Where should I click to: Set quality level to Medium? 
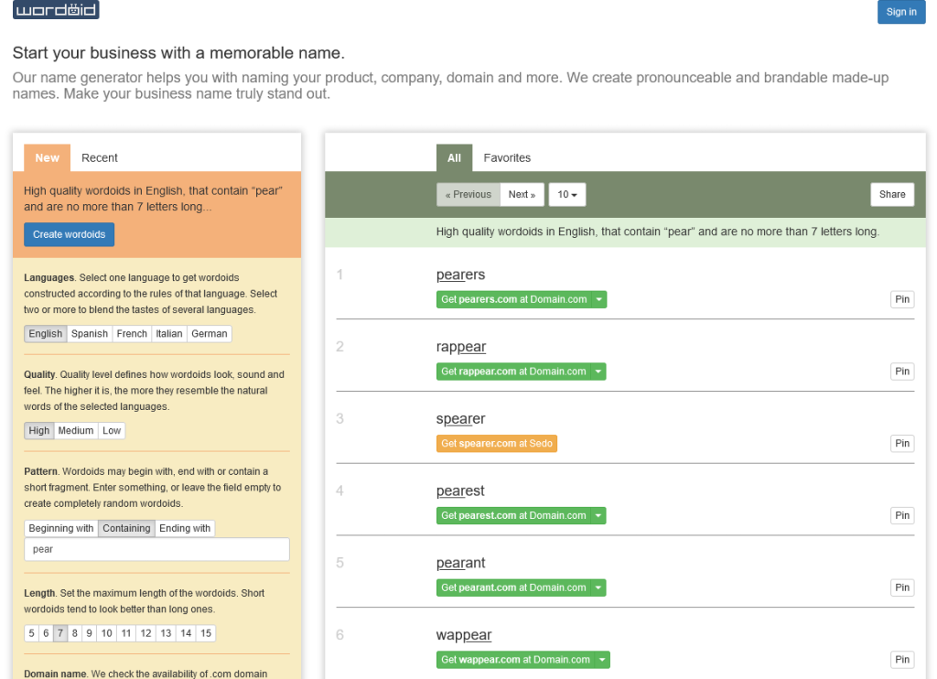coord(76,430)
